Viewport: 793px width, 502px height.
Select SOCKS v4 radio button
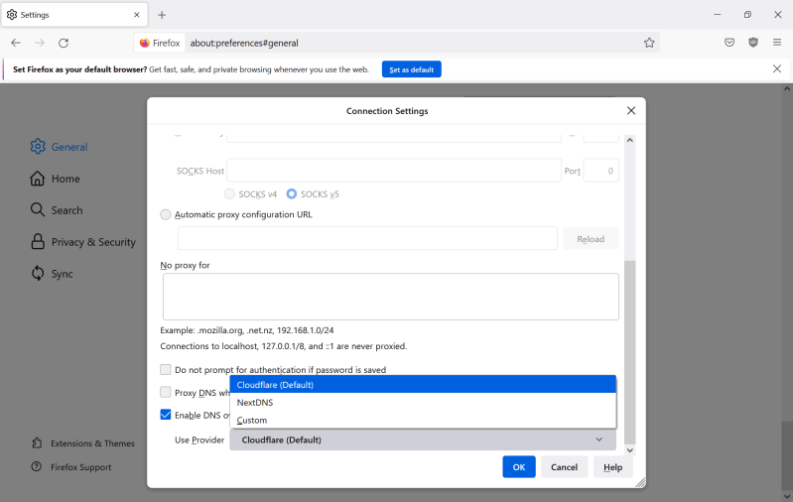pyautogui.click(x=229, y=193)
